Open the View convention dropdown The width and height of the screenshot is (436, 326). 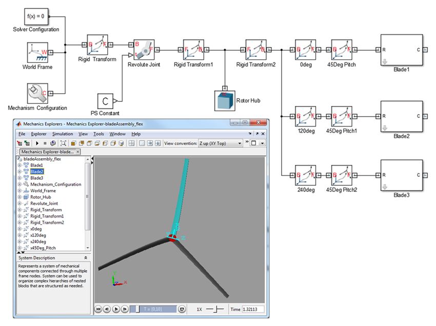pyautogui.click(x=220, y=143)
